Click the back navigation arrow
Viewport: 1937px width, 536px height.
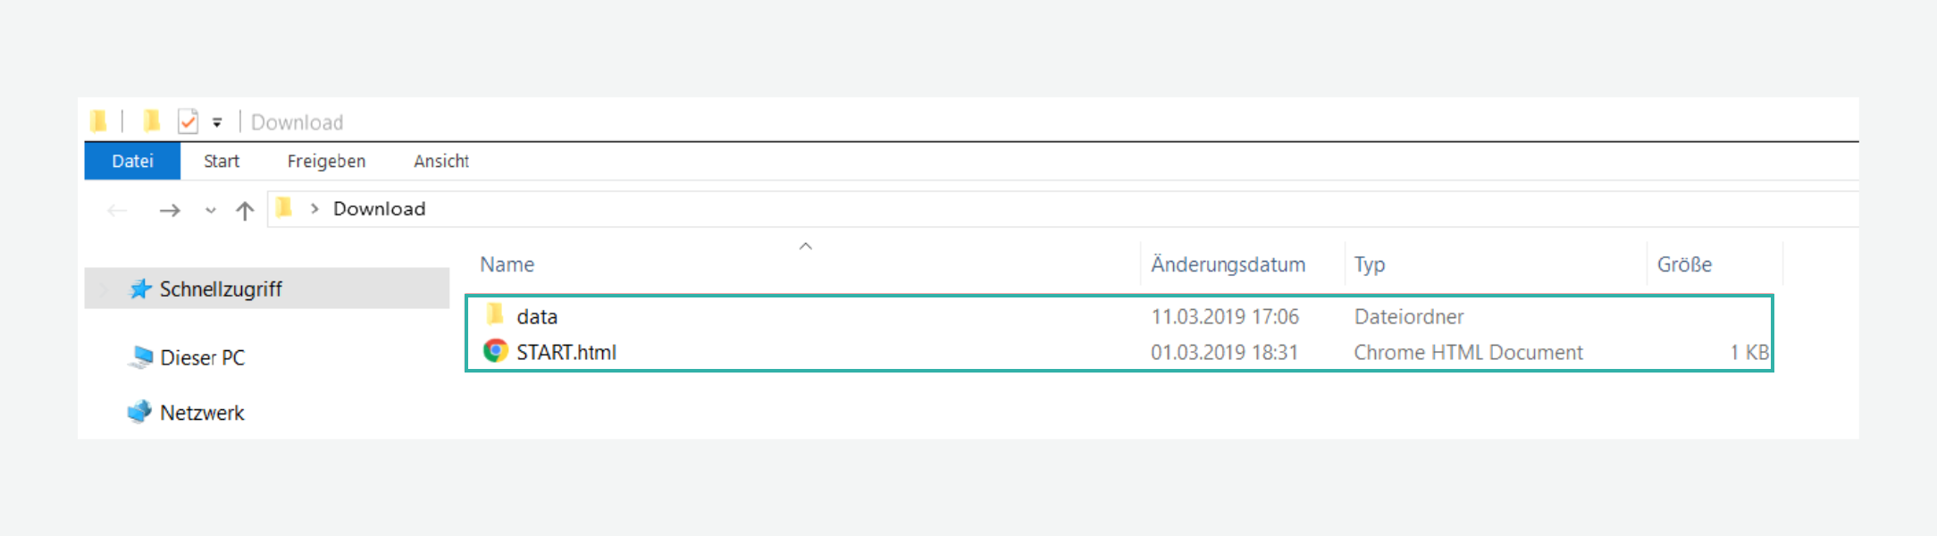(117, 211)
